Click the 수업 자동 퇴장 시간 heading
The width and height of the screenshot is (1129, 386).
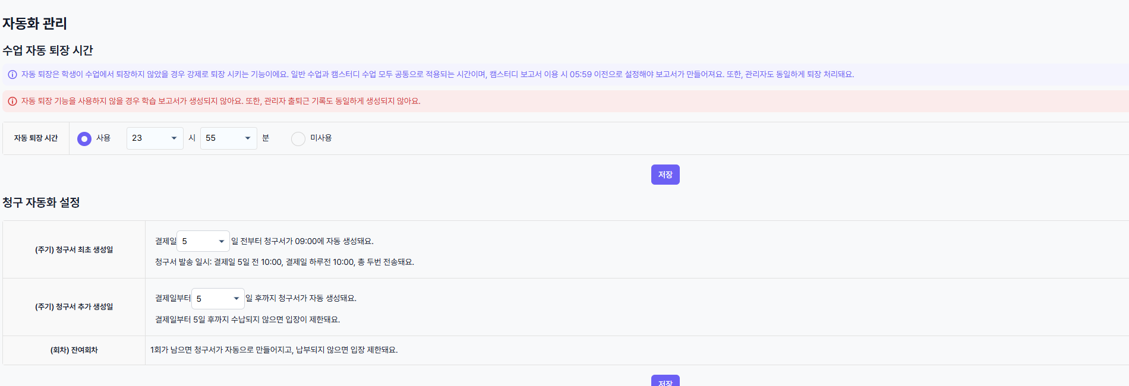point(48,50)
